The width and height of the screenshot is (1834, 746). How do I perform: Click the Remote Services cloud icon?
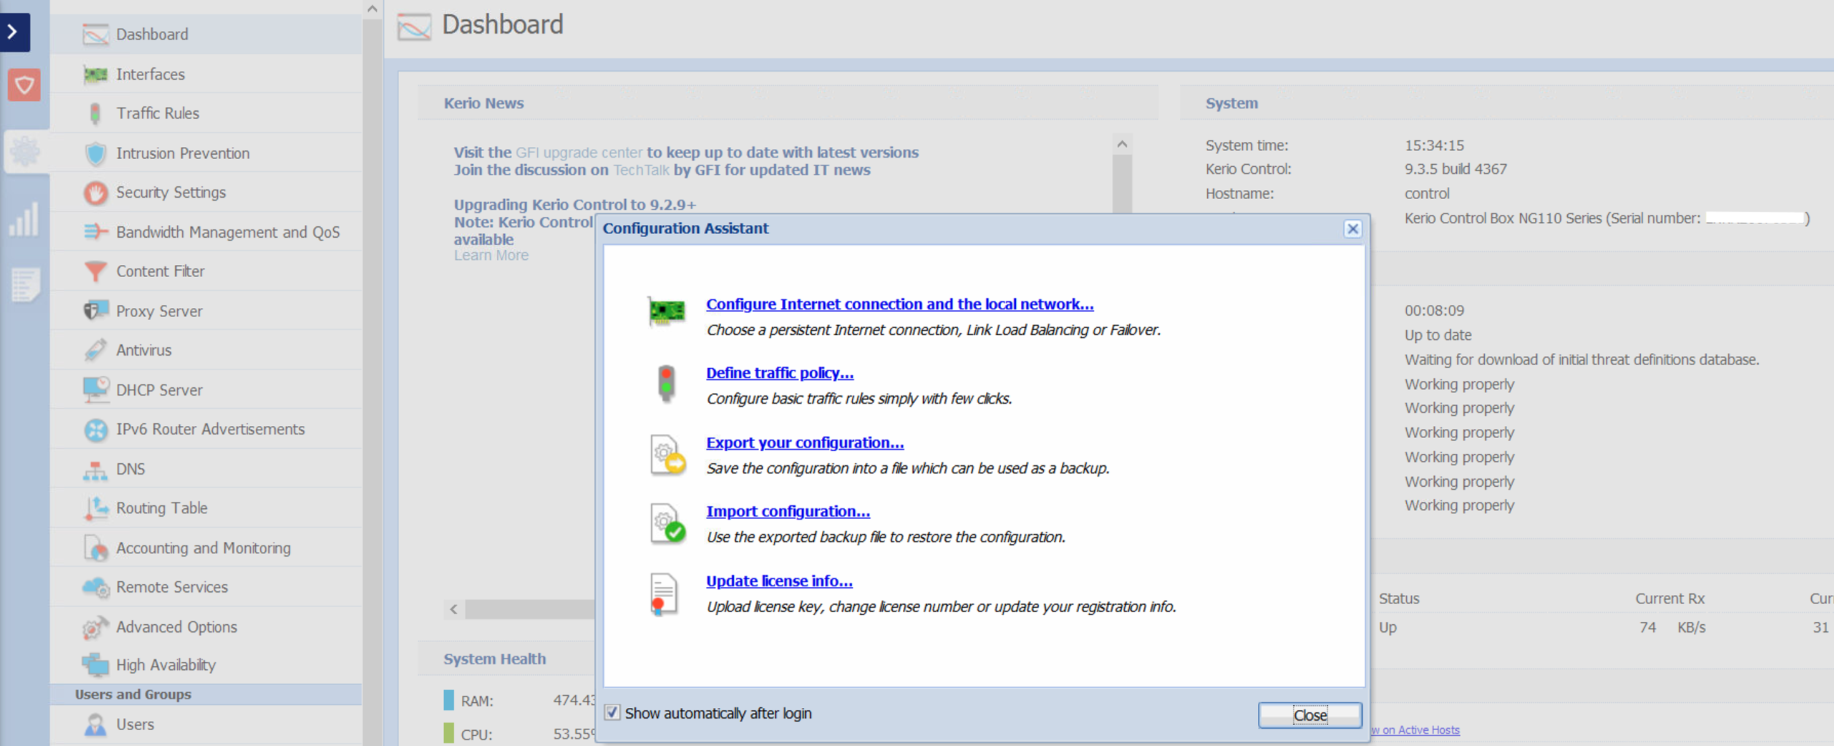click(x=95, y=587)
